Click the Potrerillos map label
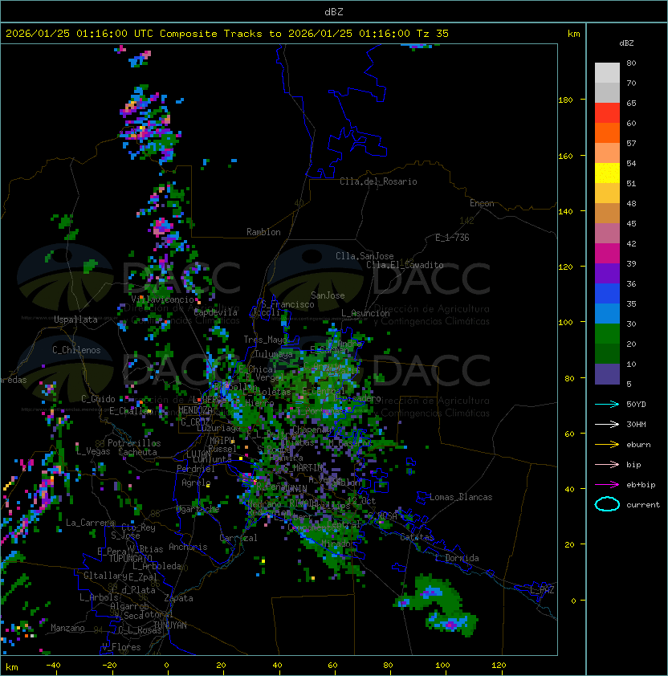This screenshot has width=668, height=676. pos(134,443)
